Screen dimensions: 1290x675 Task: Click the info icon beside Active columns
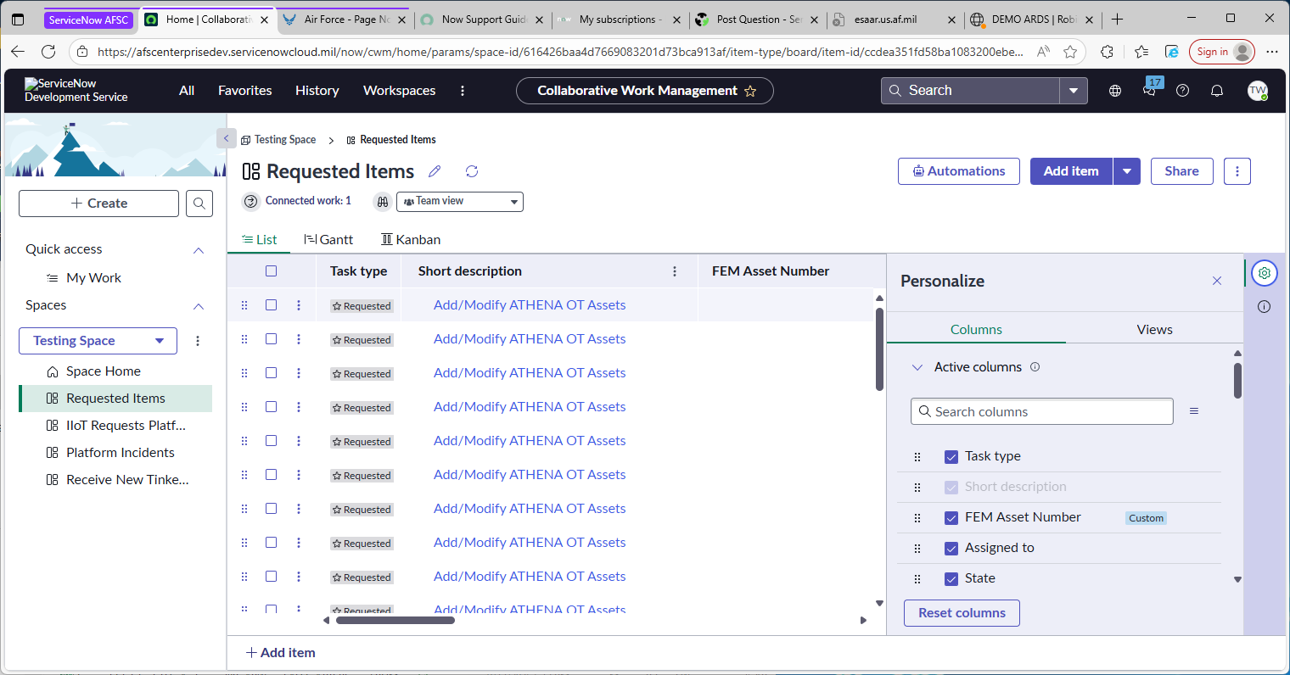1035,367
